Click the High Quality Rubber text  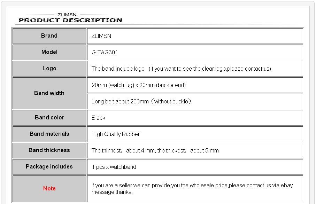pos(115,134)
